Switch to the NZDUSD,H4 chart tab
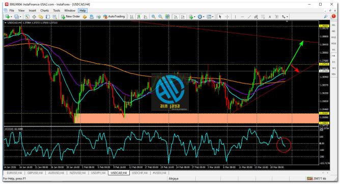Screen dimensions: 340x184 (x=77, y=173)
